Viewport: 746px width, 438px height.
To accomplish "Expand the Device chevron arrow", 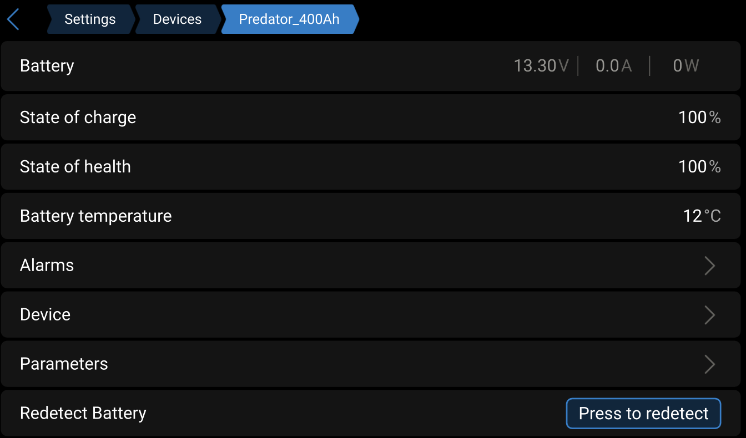I will click(709, 315).
